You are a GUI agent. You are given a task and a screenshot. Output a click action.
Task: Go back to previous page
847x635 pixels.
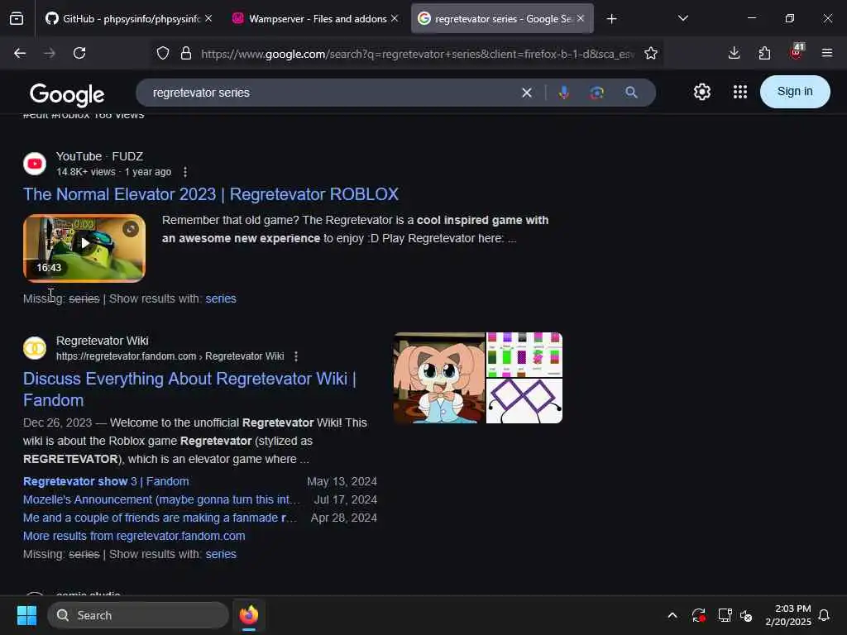tap(20, 53)
